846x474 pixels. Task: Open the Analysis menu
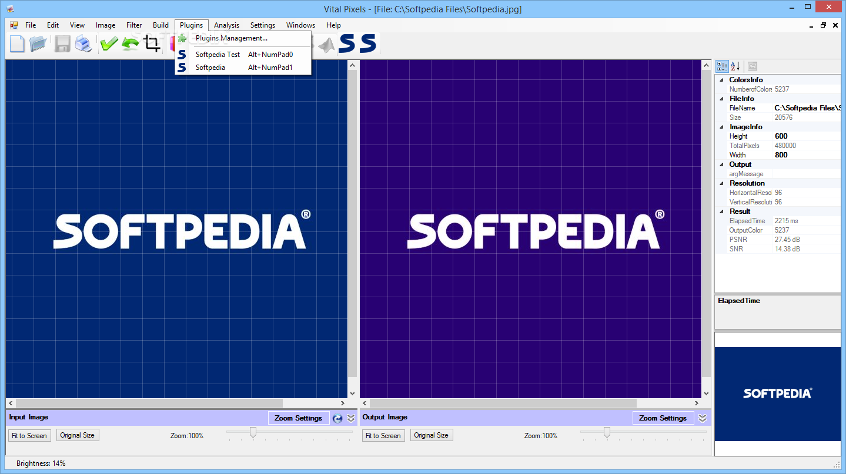click(x=226, y=25)
